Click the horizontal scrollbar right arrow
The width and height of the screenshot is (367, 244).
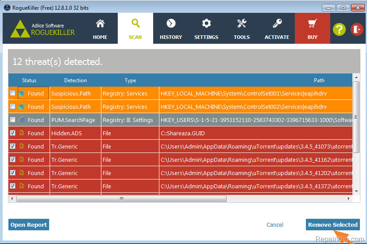pyautogui.click(x=349, y=198)
